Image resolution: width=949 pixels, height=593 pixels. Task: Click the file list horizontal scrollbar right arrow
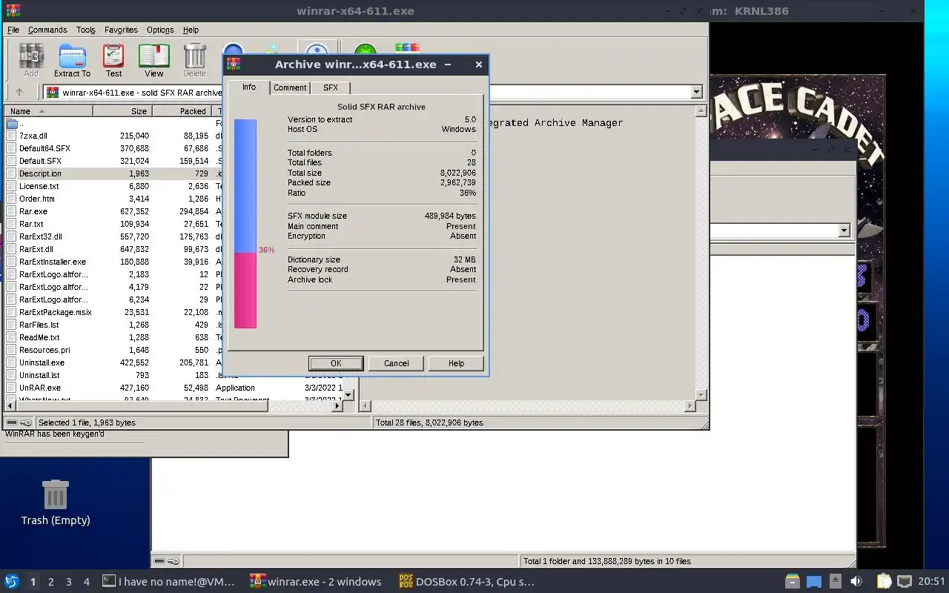[337, 406]
